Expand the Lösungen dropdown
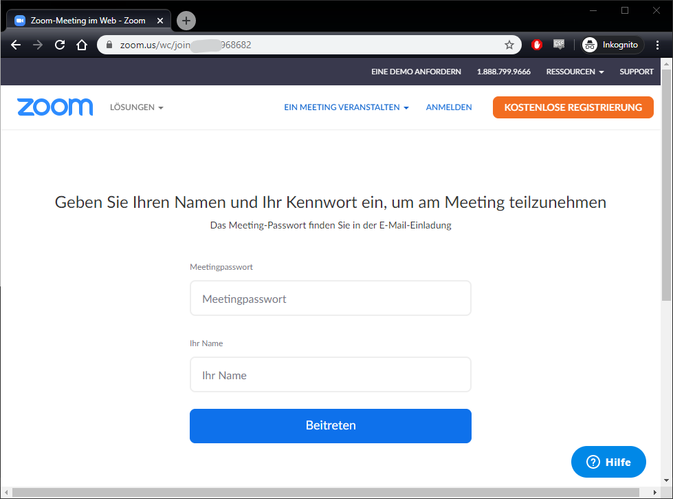Image resolution: width=673 pixels, height=499 pixels. pos(136,107)
